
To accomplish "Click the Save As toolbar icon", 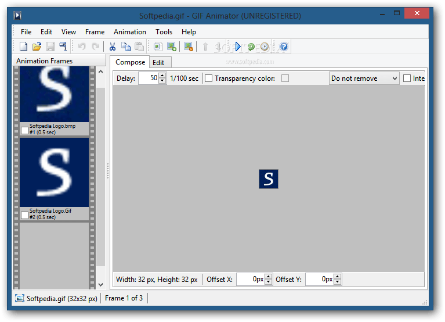I will pyautogui.click(x=63, y=46).
